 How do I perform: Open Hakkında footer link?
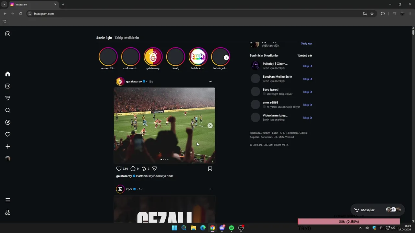coord(255,133)
